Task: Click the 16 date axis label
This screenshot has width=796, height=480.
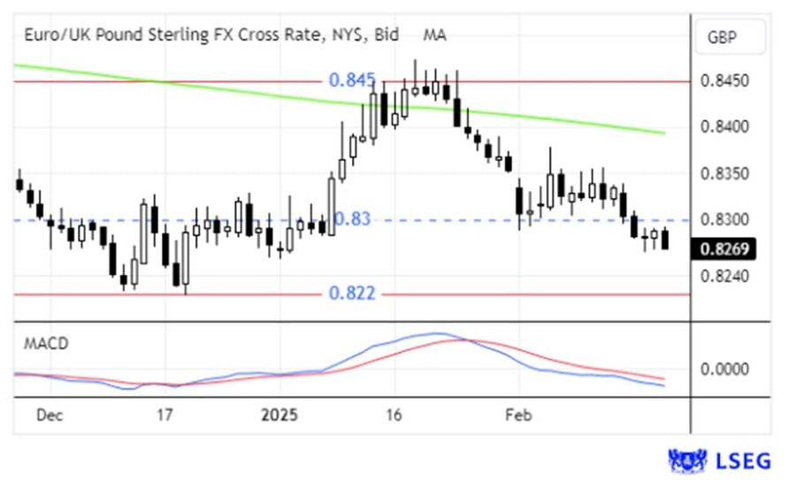Action: [x=394, y=415]
